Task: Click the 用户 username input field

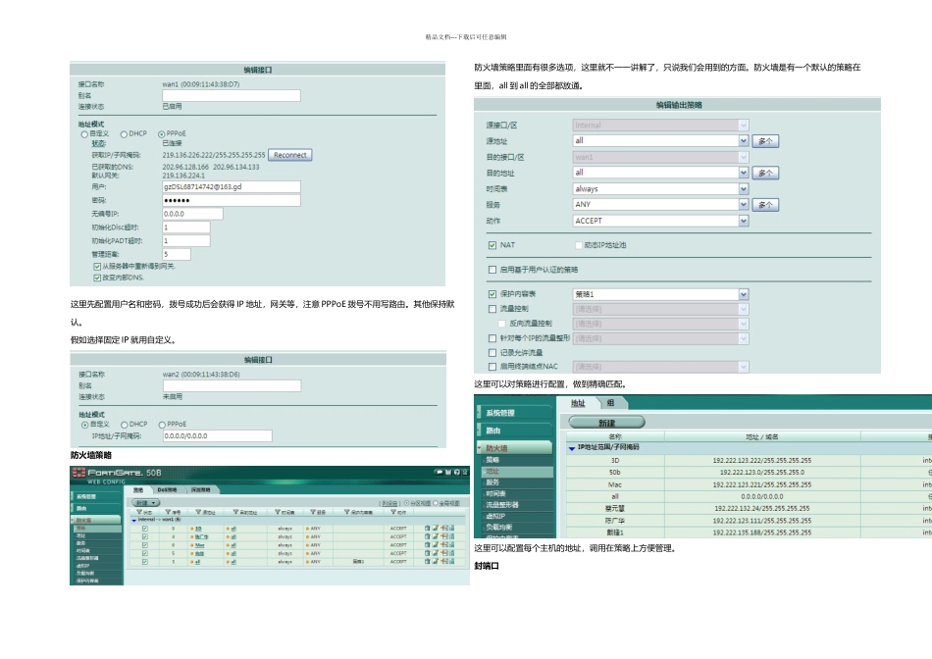Action: [x=232, y=186]
